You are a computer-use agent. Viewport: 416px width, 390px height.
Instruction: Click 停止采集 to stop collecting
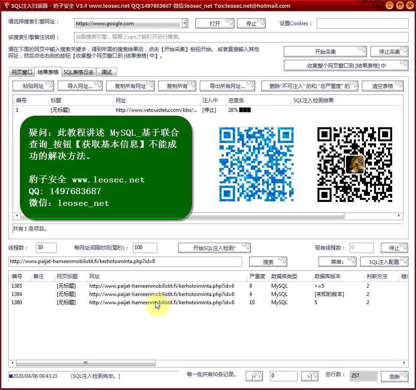tap(389, 52)
